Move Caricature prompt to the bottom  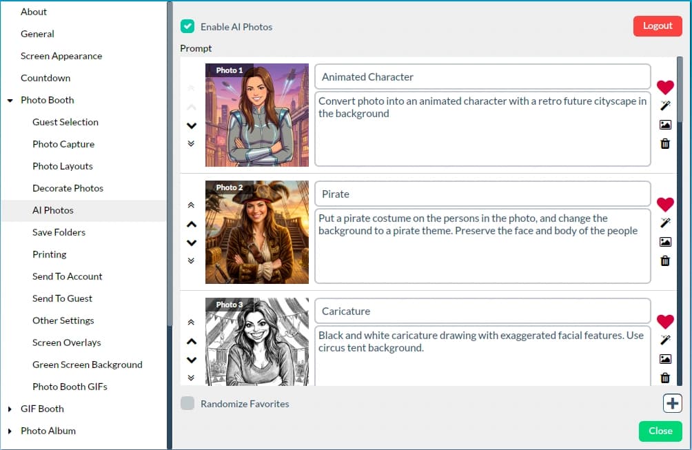[x=191, y=378]
